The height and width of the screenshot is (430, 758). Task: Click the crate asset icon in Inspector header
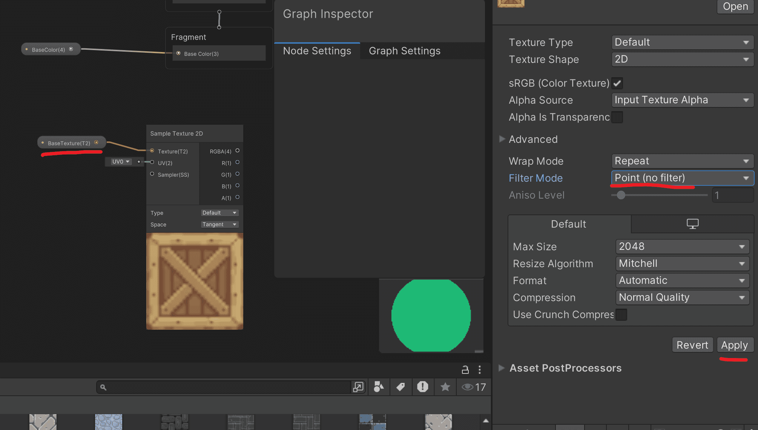tap(511, 3)
